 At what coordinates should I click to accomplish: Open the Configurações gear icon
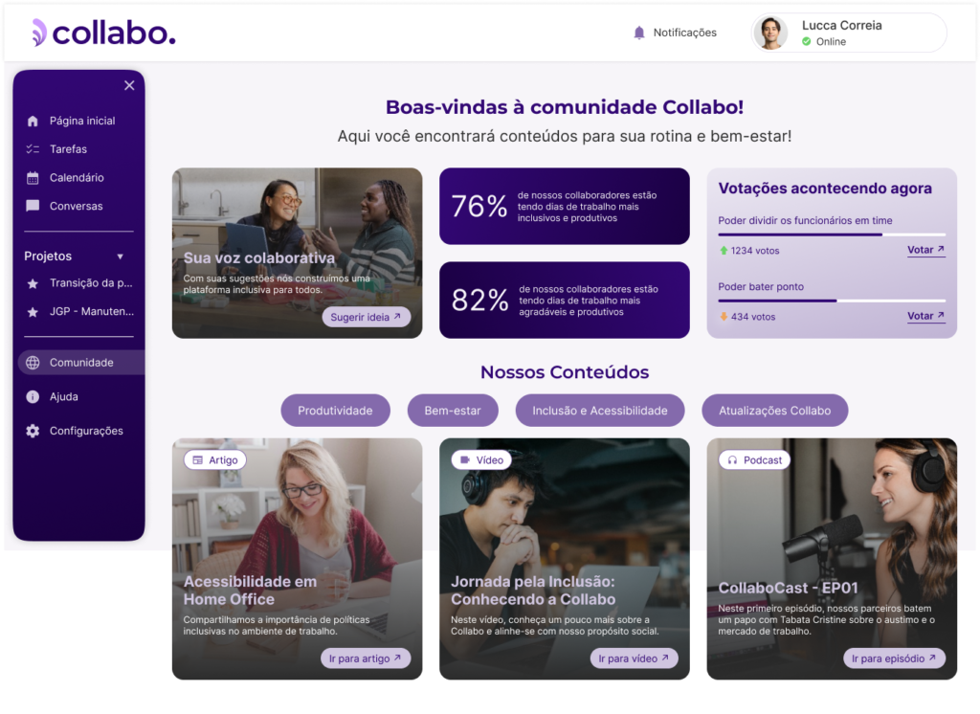pyautogui.click(x=33, y=431)
